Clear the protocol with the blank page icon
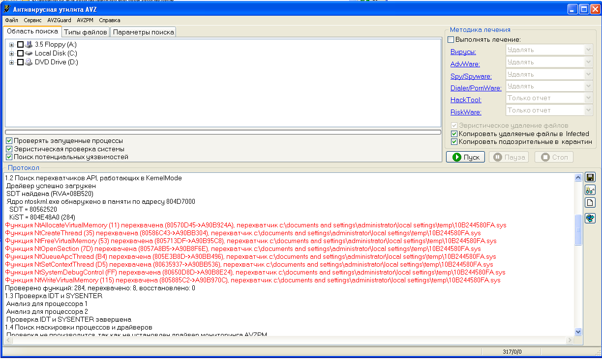 click(x=590, y=202)
